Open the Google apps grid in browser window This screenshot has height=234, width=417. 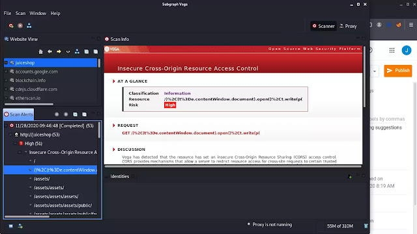click(x=392, y=50)
